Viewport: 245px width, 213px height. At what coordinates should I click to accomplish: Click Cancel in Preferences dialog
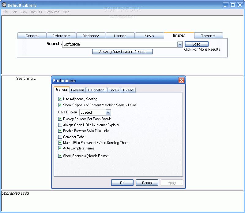click(x=147, y=182)
